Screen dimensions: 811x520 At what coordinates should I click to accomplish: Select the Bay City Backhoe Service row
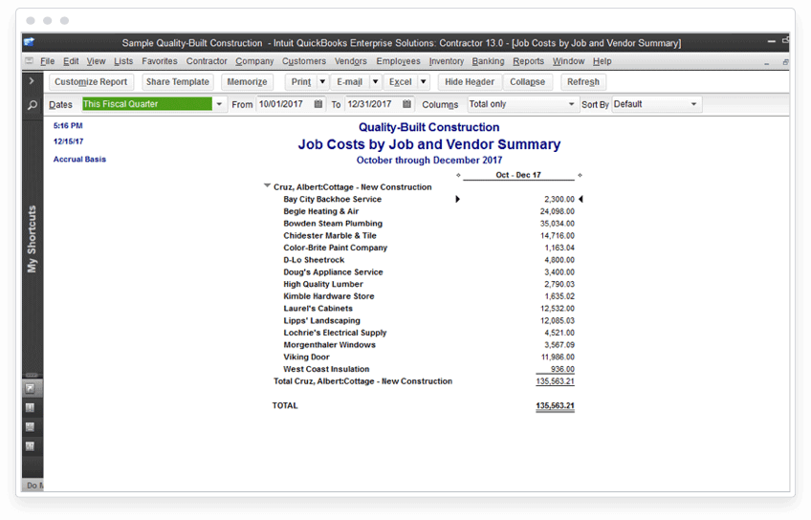428,199
